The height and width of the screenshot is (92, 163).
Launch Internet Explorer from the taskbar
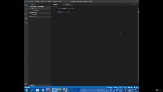pyautogui.click(x=32, y=90)
